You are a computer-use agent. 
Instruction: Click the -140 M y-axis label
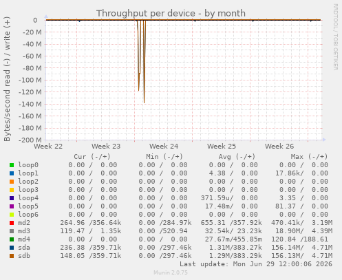click(x=30, y=104)
